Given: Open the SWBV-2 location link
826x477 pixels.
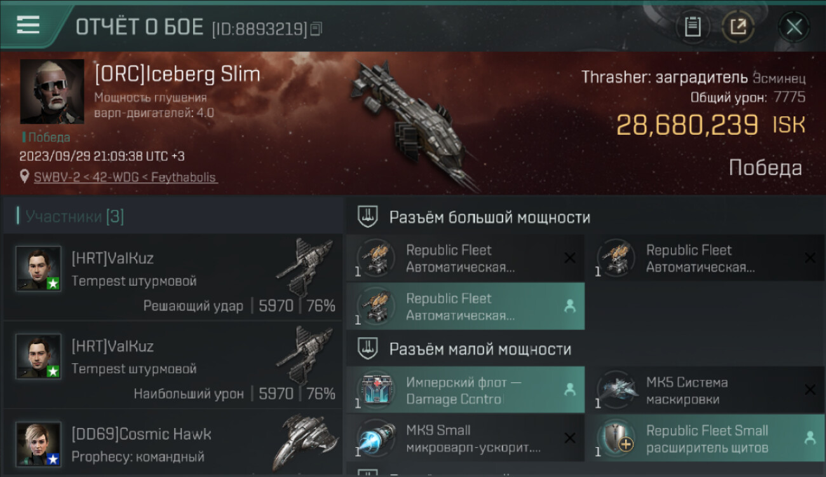Looking at the screenshot, I should pyautogui.click(x=126, y=177).
